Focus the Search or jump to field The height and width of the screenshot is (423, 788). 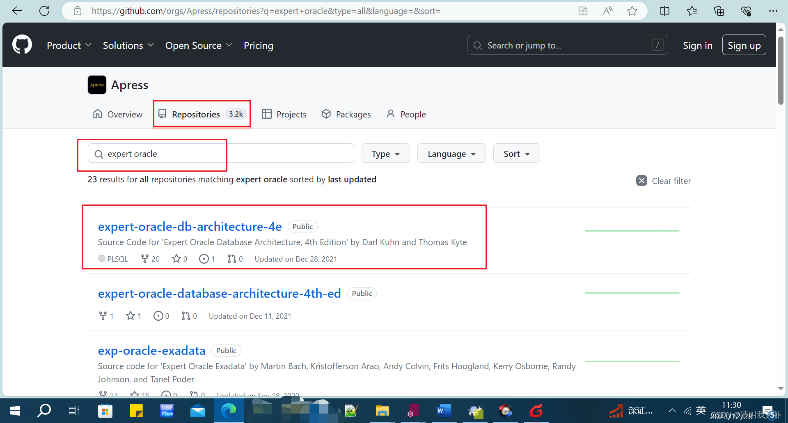point(568,45)
